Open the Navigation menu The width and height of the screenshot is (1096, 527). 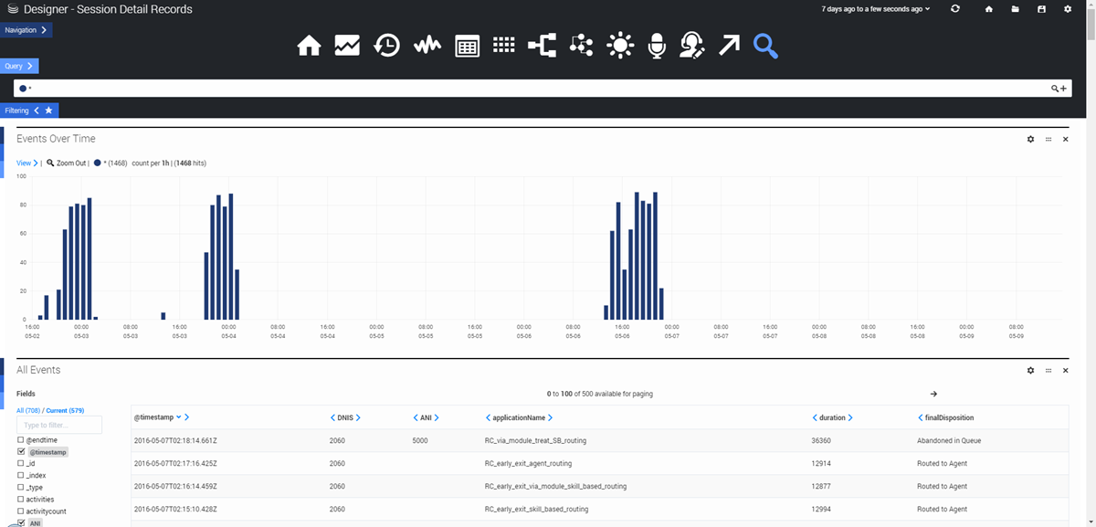pos(26,29)
